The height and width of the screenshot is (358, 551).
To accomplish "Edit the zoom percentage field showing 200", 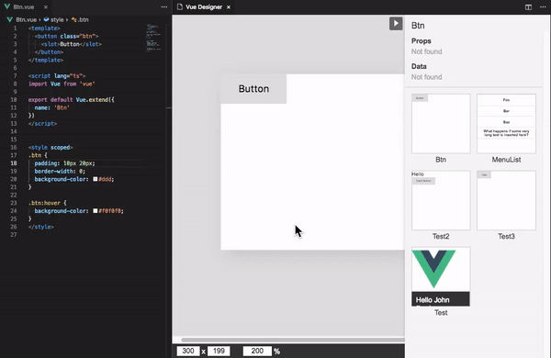I will (x=257, y=351).
